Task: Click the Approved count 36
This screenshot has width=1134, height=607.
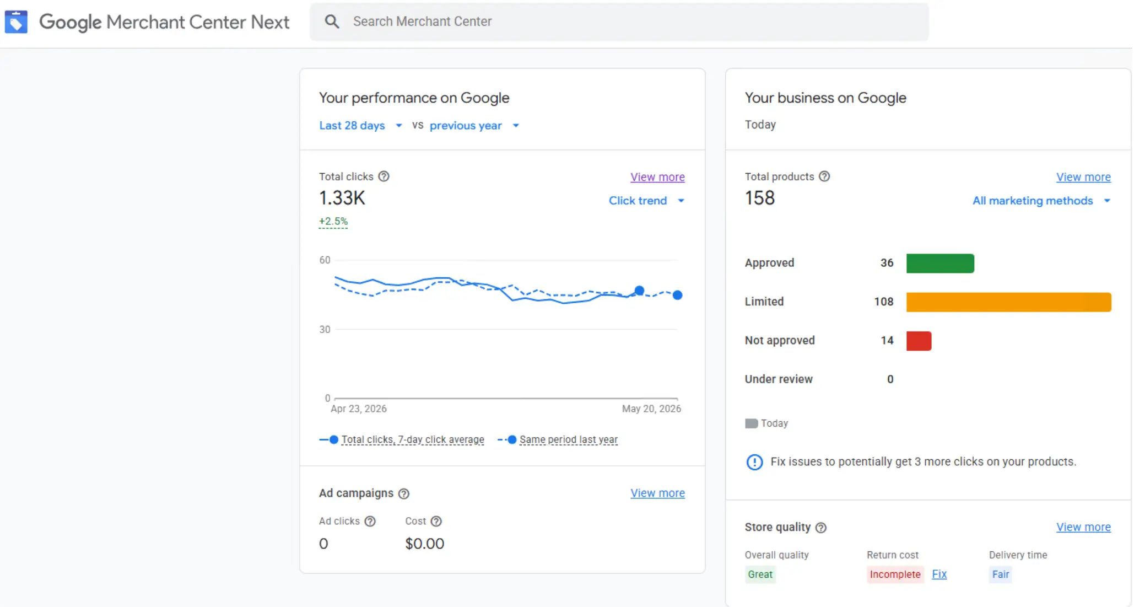Action: tap(887, 263)
